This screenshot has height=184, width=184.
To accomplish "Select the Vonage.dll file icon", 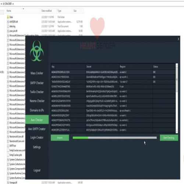I will point(8,183).
